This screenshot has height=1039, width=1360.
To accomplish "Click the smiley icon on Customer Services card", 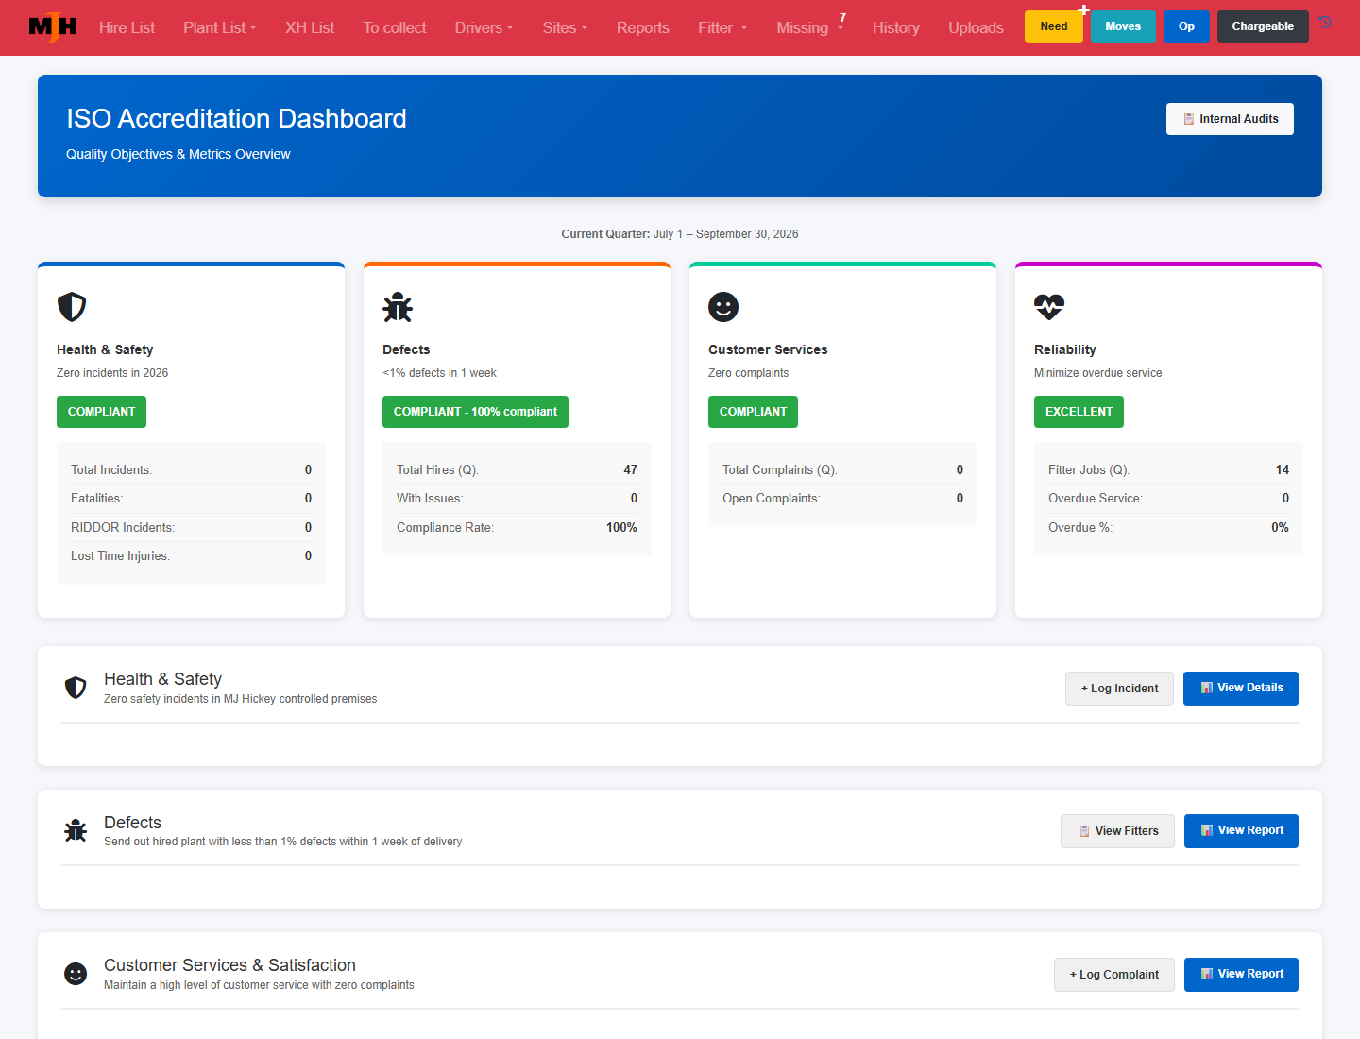I will (x=723, y=307).
